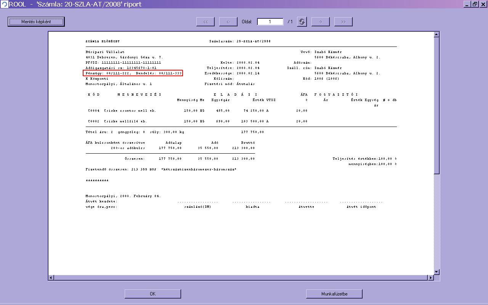The image size is (488, 305).
Task: Click the vertical scrollbar down arrow
Action: tap(437, 272)
